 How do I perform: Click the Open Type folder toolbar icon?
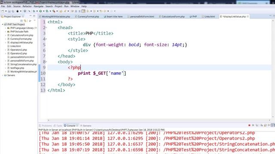click(x=61, y=11)
